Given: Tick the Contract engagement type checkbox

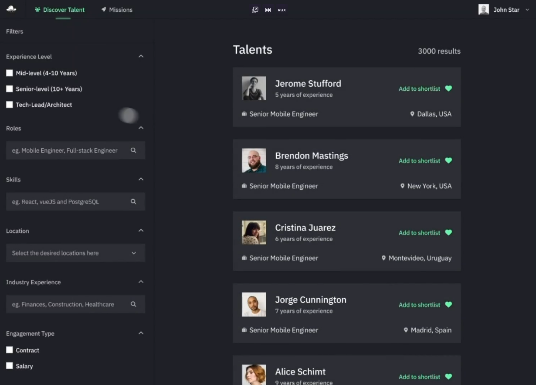Looking at the screenshot, I should coord(10,350).
